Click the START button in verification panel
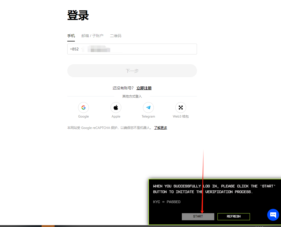The image size is (281, 227). coord(198,216)
